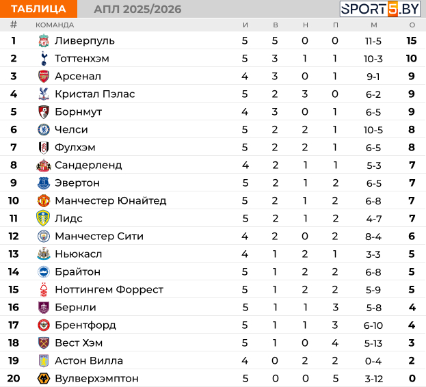Click the Aston Villa crest icon

tap(44, 360)
